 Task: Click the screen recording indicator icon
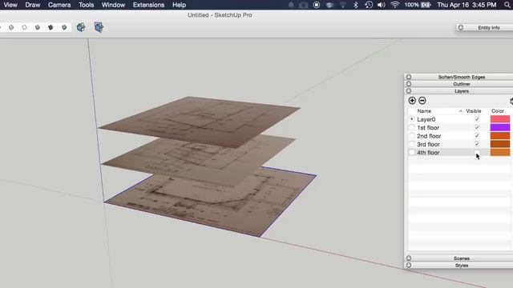pos(317,5)
